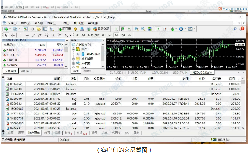
Task: Select line chart icon
Action: pyautogui.click(x=129, y=29)
